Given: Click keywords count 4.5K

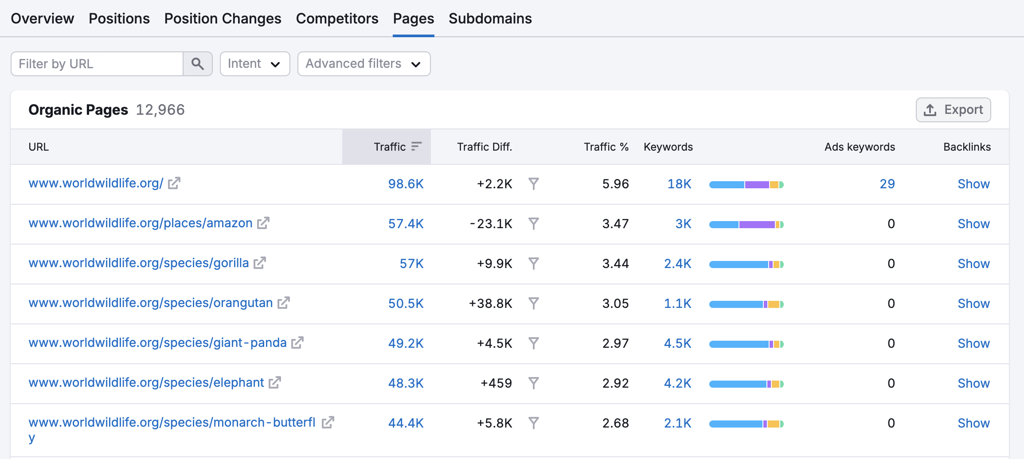Looking at the screenshot, I should click(678, 343).
